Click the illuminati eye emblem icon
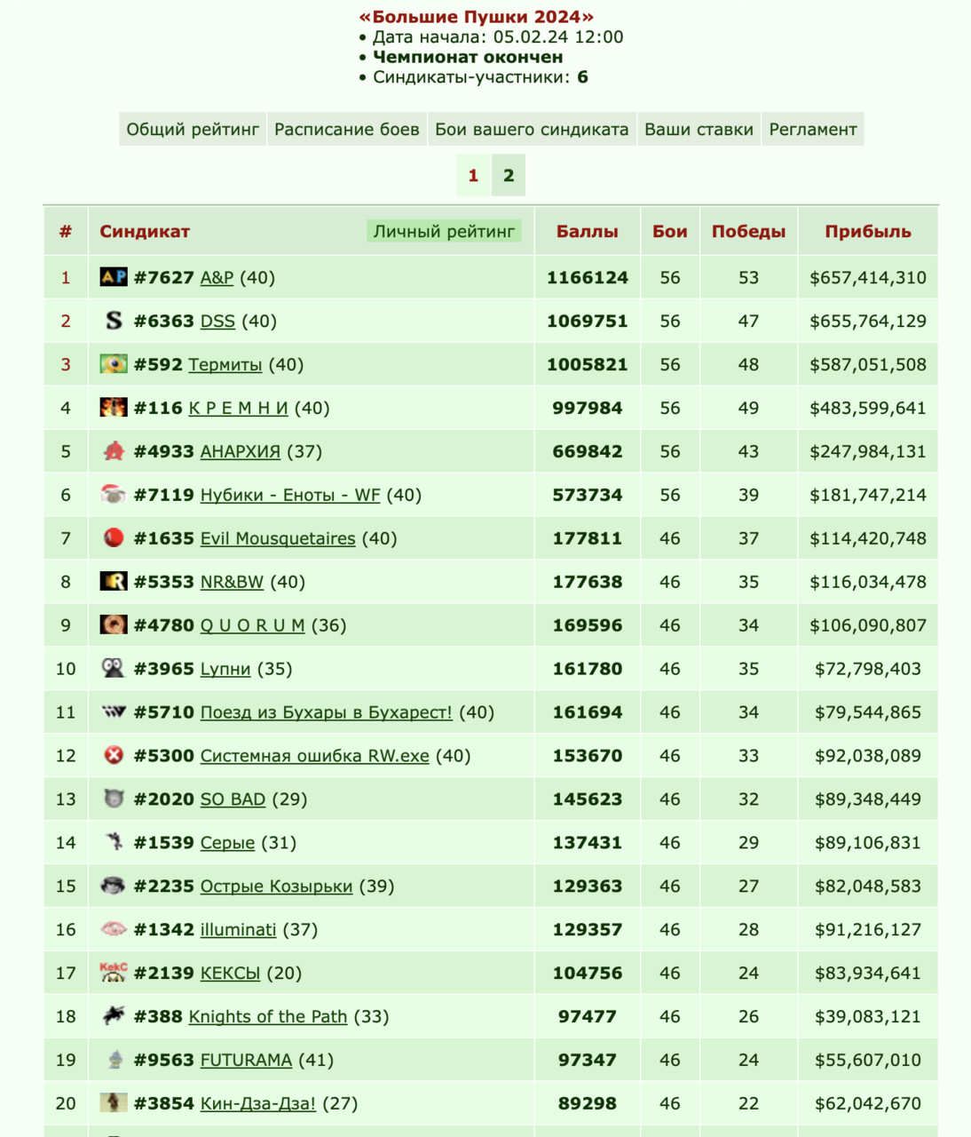The width and height of the screenshot is (971, 1137). click(x=114, y=929)
